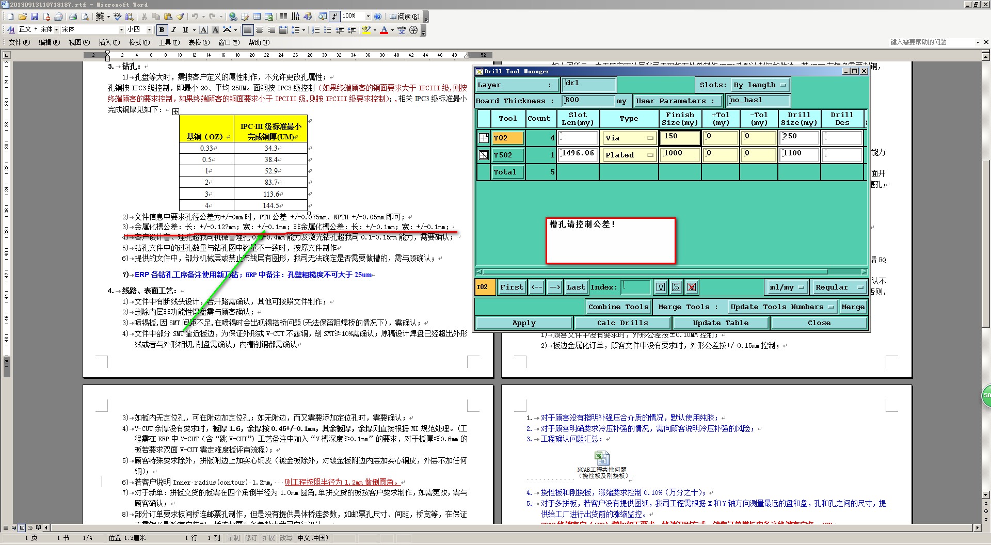Click the Undo arrow icon
The image size is (991, 545).
click(x=195, y=17)
